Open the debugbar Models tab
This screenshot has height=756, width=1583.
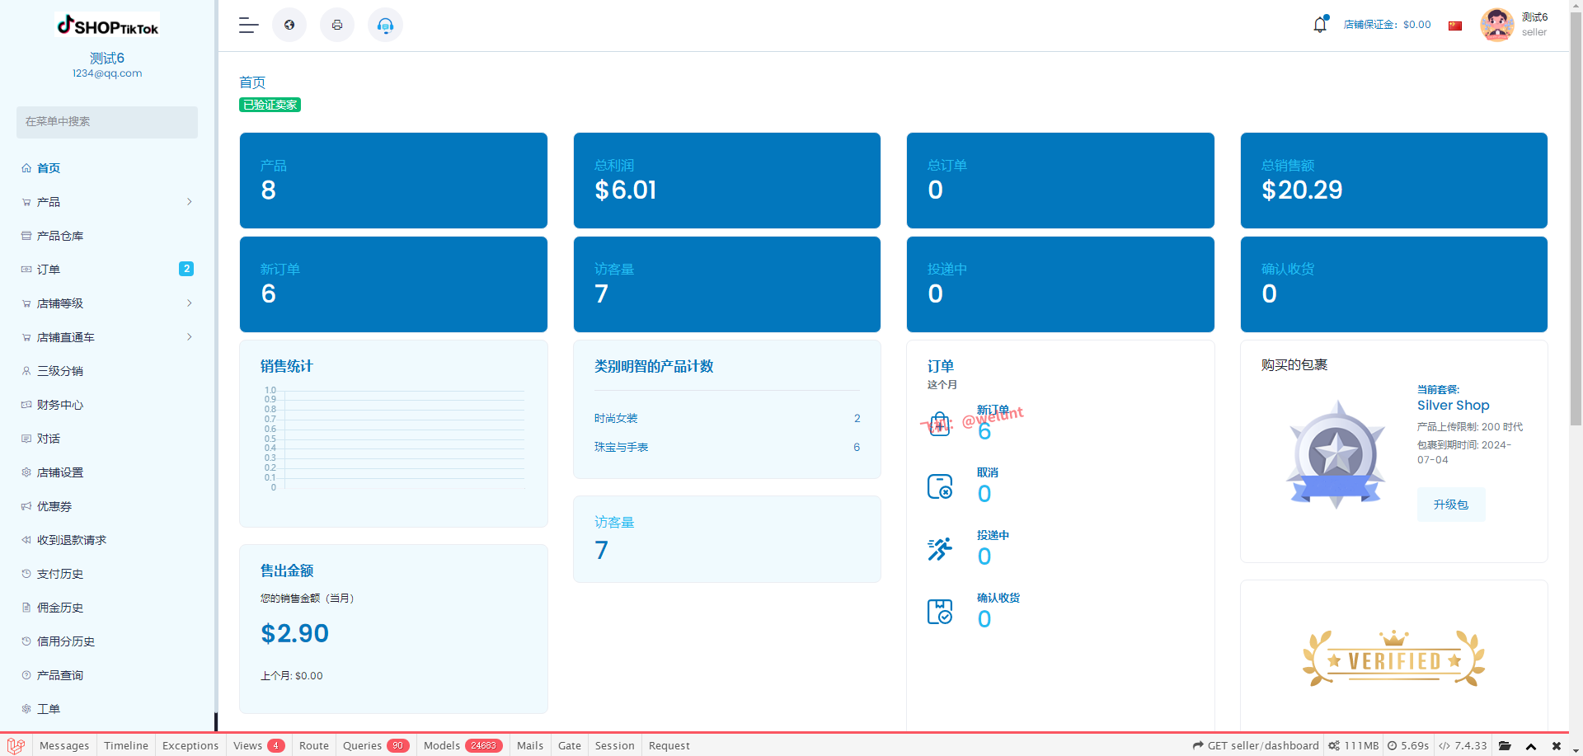pos(463,746)
